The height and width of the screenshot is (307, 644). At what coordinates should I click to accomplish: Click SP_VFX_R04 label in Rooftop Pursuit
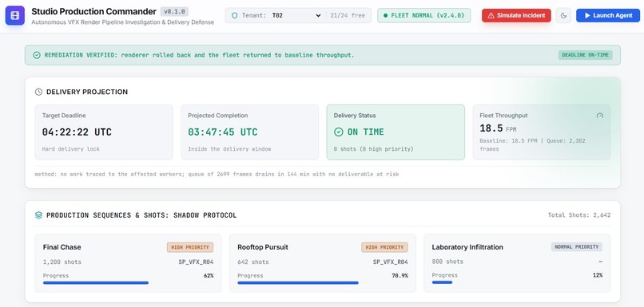(x=391, y=262)
